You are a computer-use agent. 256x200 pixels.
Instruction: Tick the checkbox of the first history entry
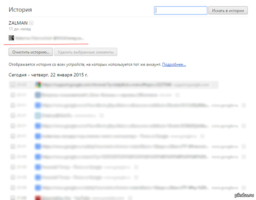tap(12, 85)
